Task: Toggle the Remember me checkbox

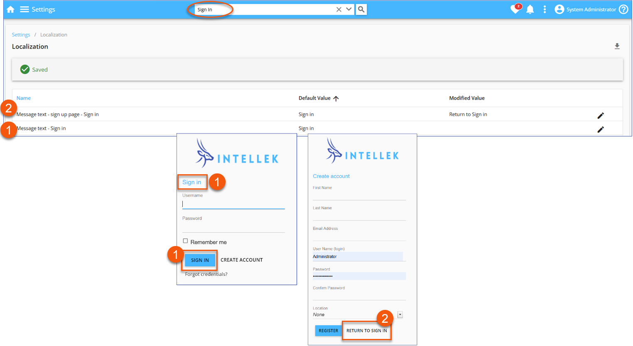Action: click(185, 241)
